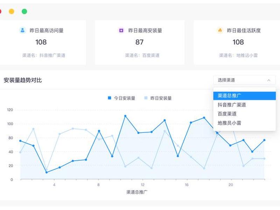Click the purple install icon beside 昨日最高安装量

[x=121, y=30]
